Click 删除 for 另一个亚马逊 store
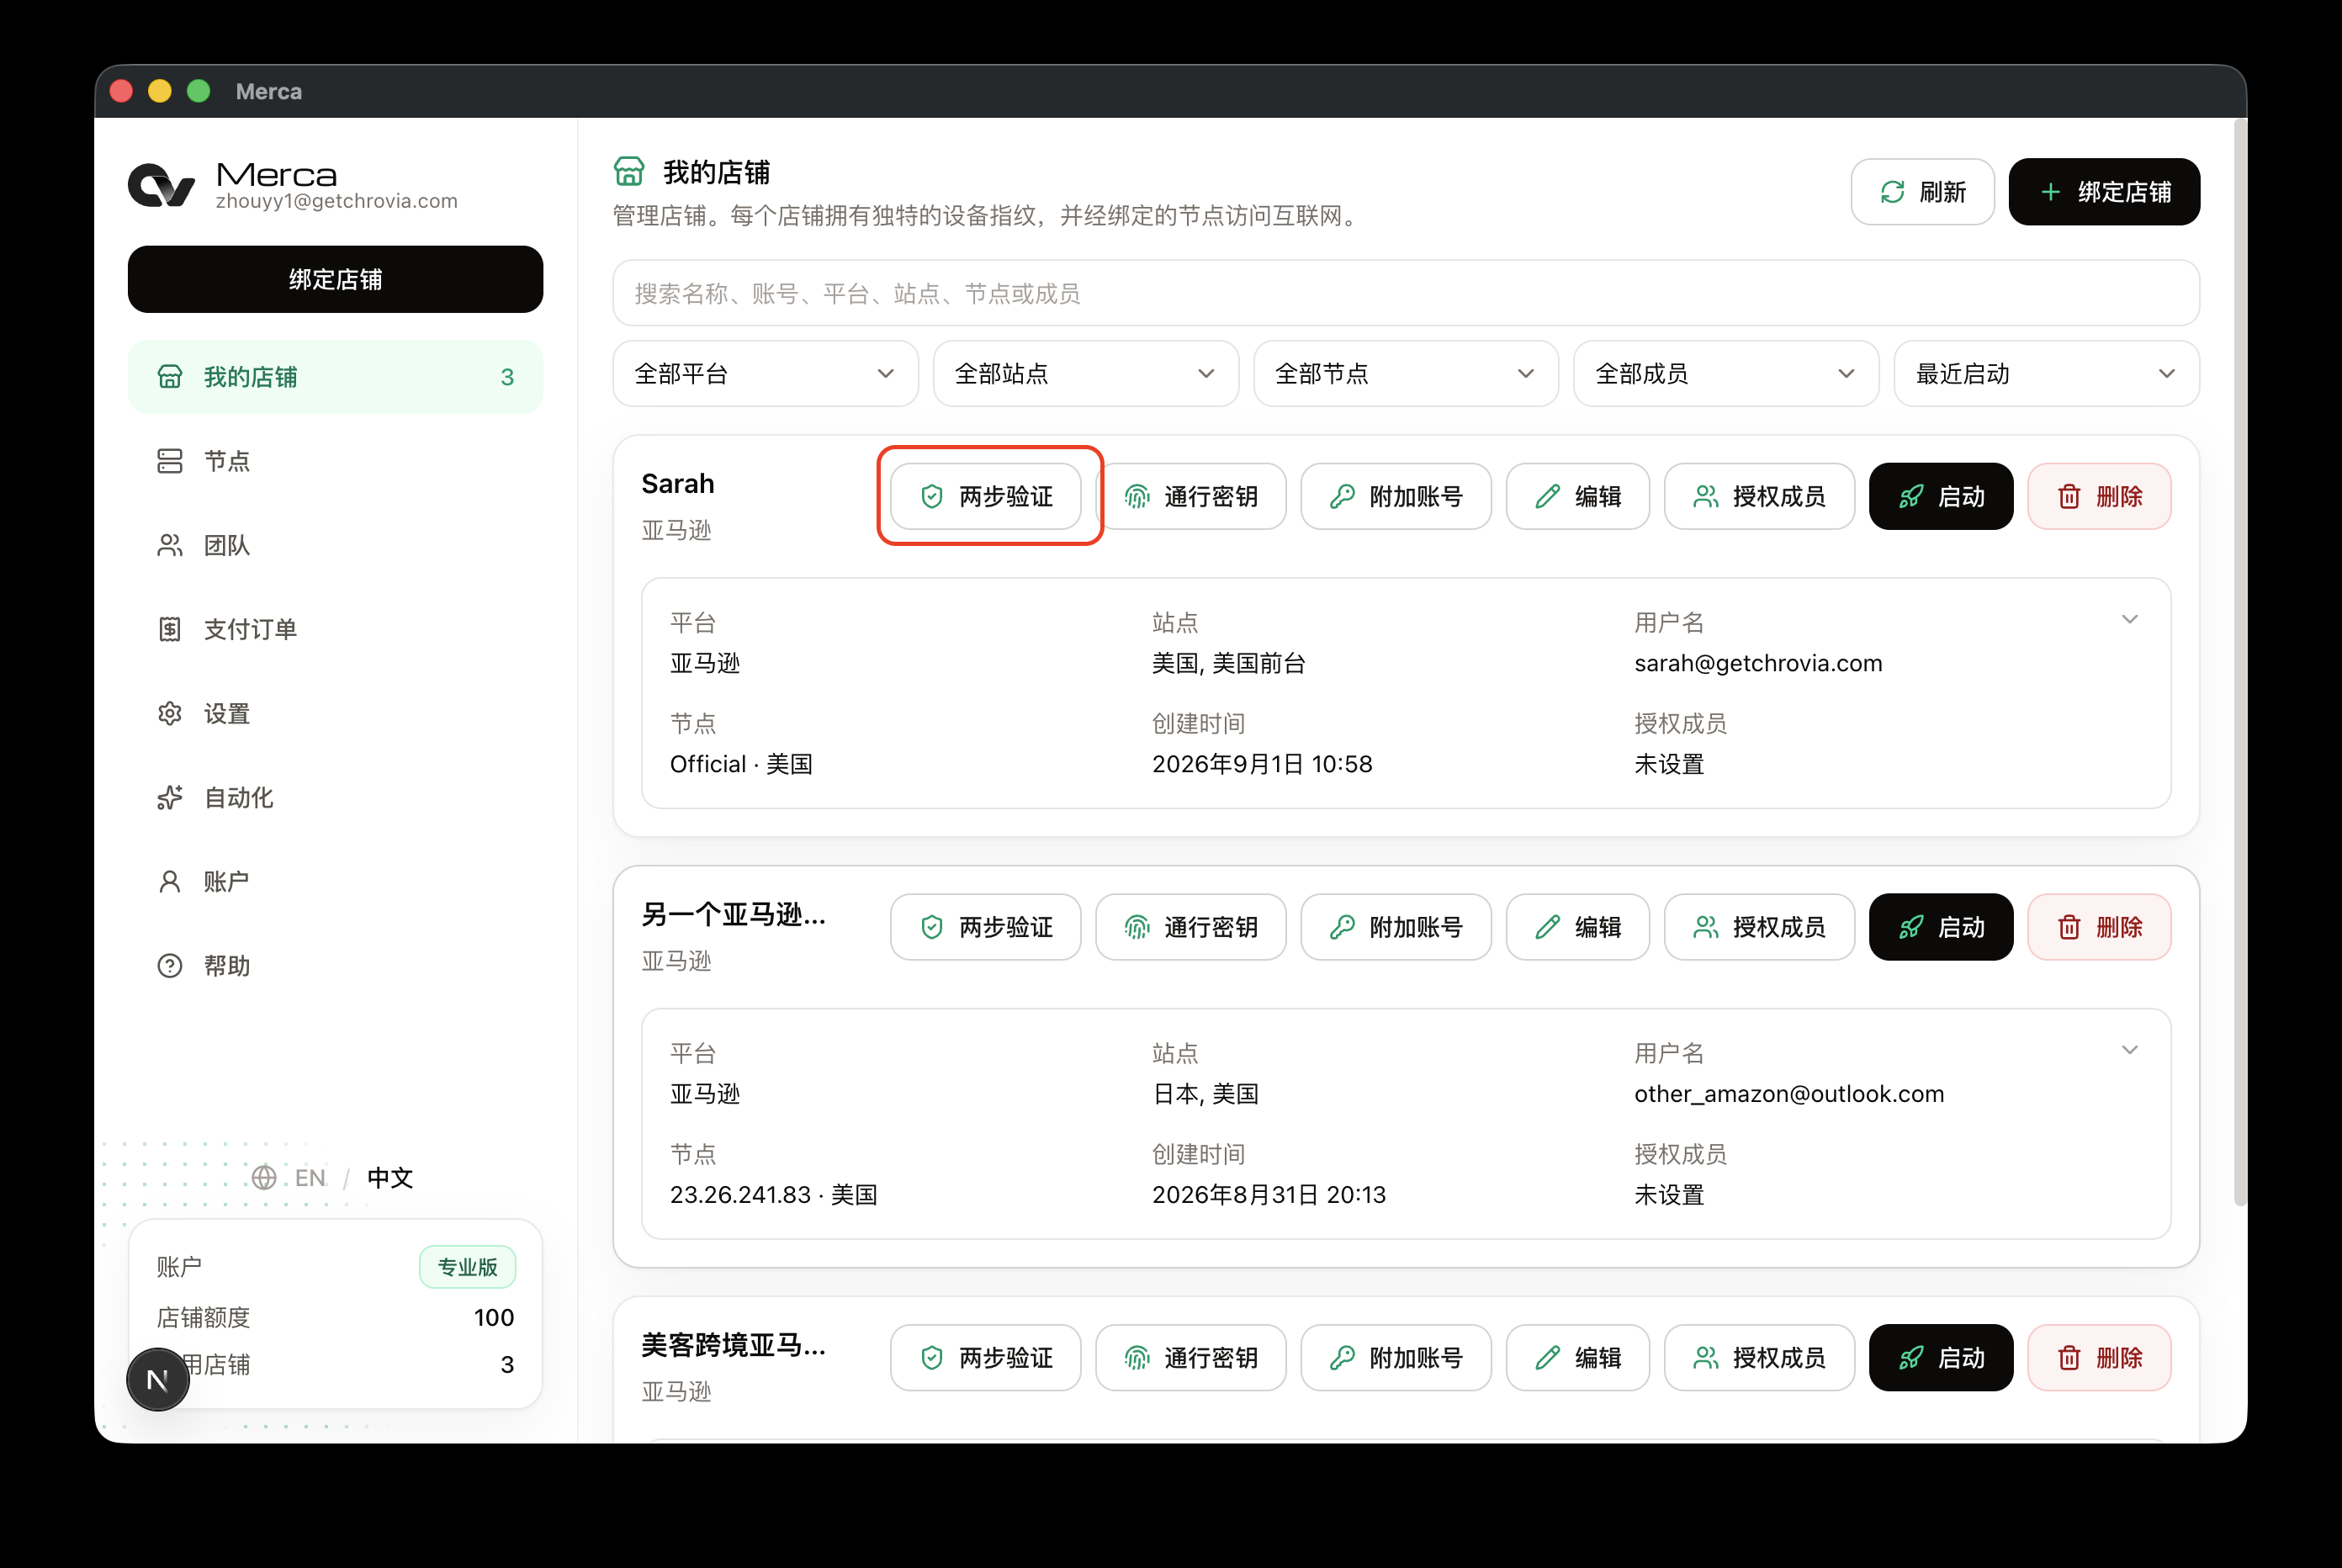 pyautogui.click(x=2099, y=927)
